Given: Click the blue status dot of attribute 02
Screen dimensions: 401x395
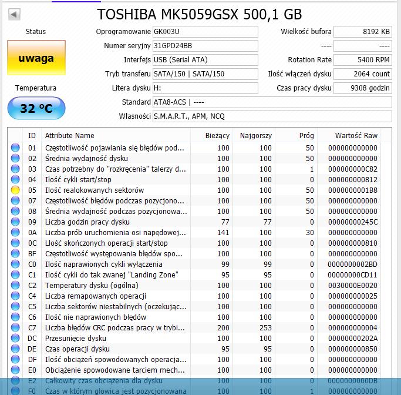Looking at the screenshot, I should tap(15, 158).
